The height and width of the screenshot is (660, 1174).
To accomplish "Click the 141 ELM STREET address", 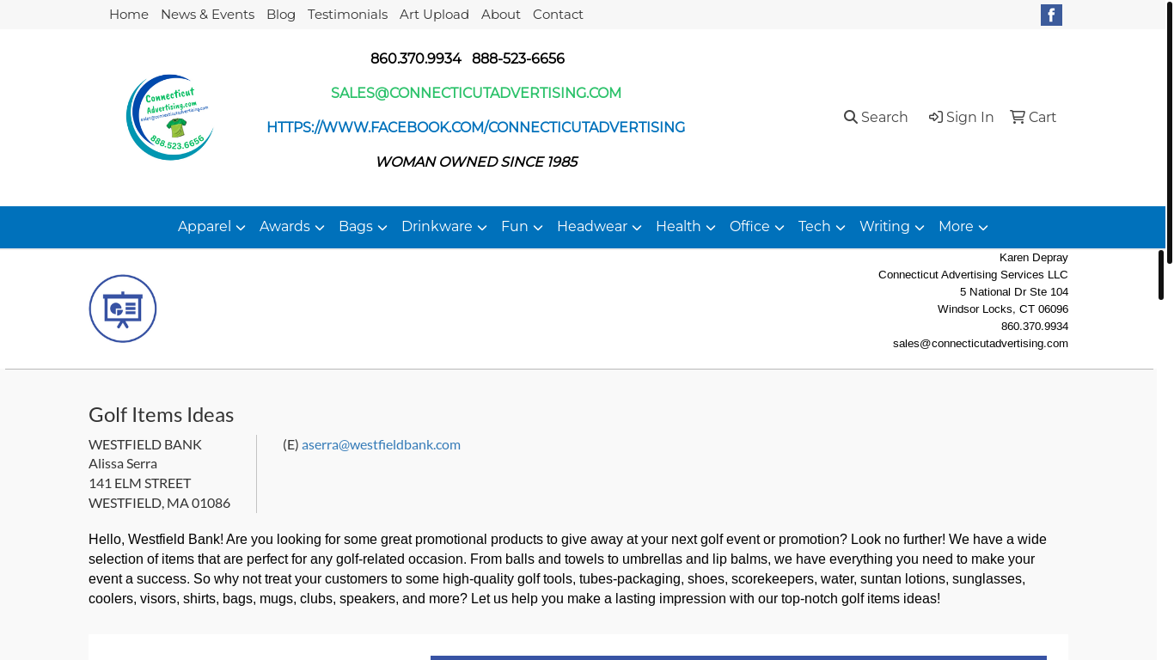I will point(140,483).
